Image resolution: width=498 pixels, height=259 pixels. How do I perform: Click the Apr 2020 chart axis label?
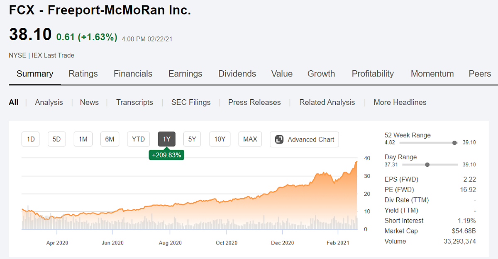[x=57, y=242]
